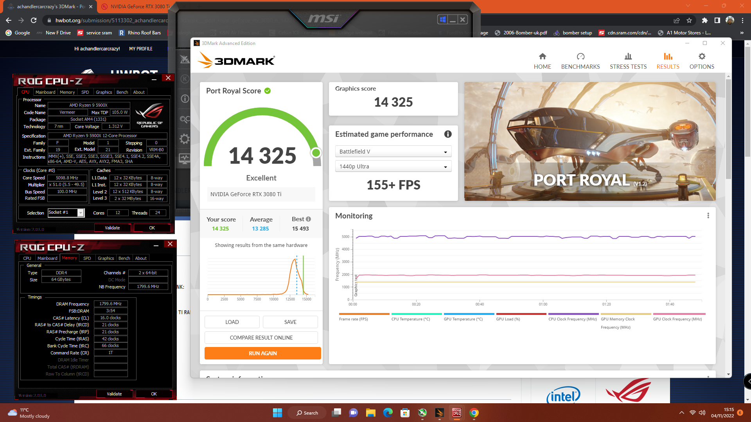751x422 pixels.
Task: Bookmark this page with the star icon
Action: [x=689, y=20]
